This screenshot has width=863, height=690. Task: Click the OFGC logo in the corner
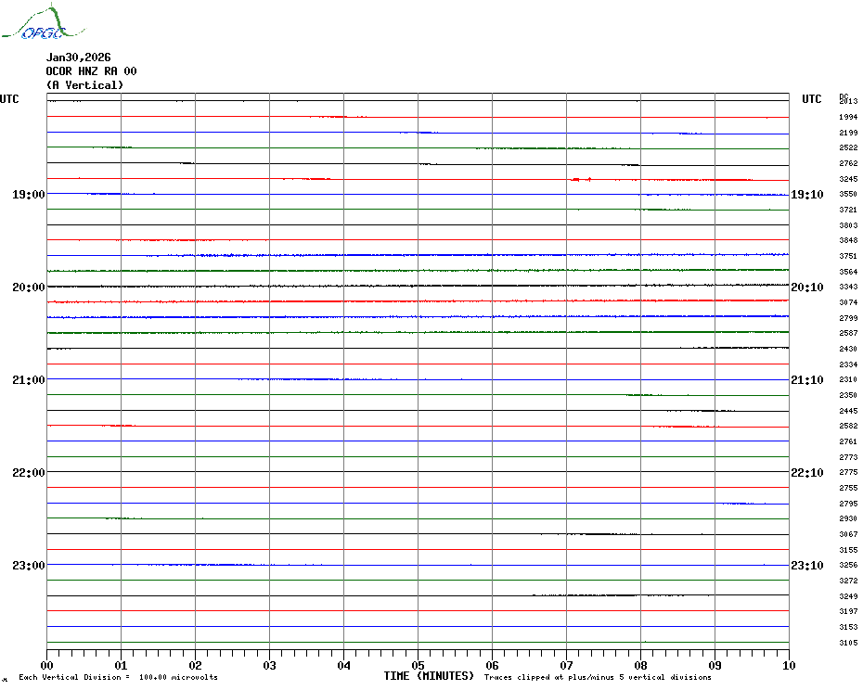click(x=33, y=24)
